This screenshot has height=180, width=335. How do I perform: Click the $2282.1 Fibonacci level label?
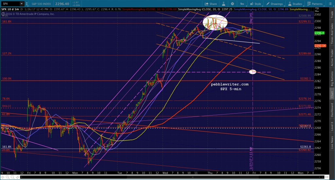point(306,79)
